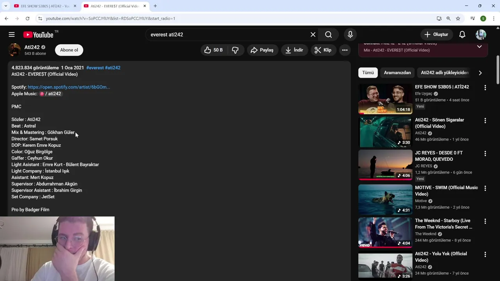
Task: Subscribe with the Abone ol button
Action: [69, 50]
